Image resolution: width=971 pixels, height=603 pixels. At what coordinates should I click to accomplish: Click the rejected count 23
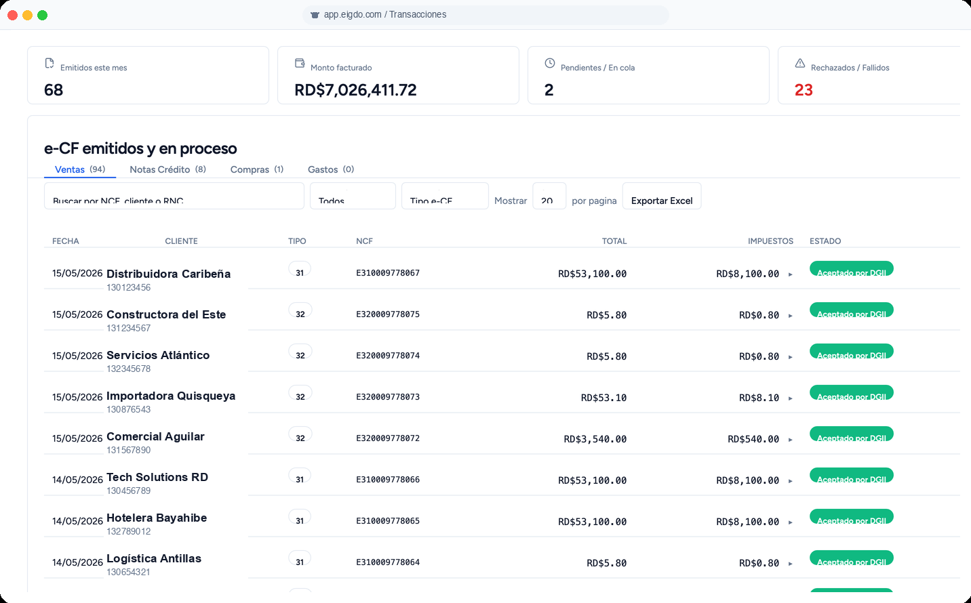point(804,90)
